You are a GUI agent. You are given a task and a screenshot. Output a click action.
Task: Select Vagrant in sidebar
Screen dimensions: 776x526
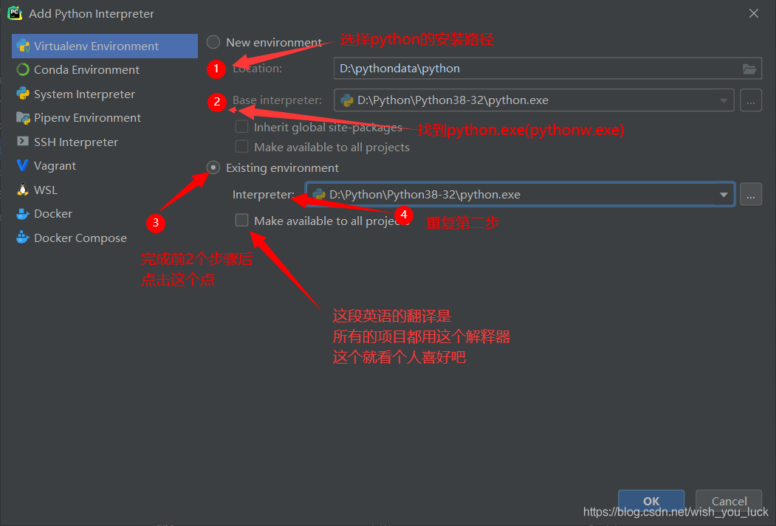[x=104, y=165]
